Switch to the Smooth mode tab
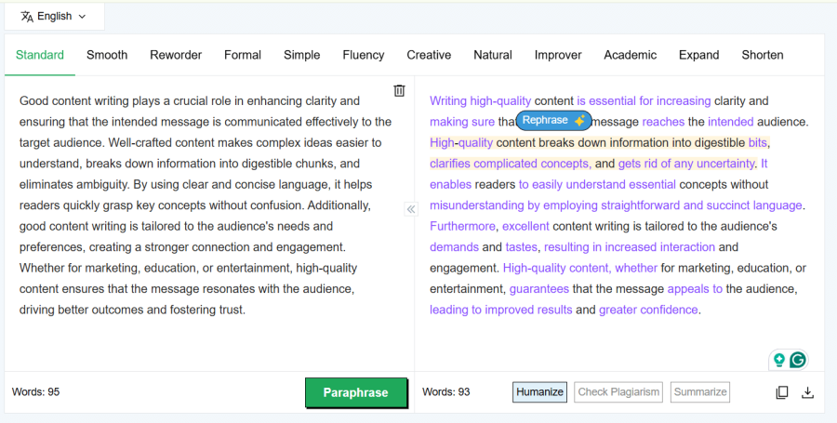Image resolution: width=837 pixels, height=423 pixels. click(107, 55)
